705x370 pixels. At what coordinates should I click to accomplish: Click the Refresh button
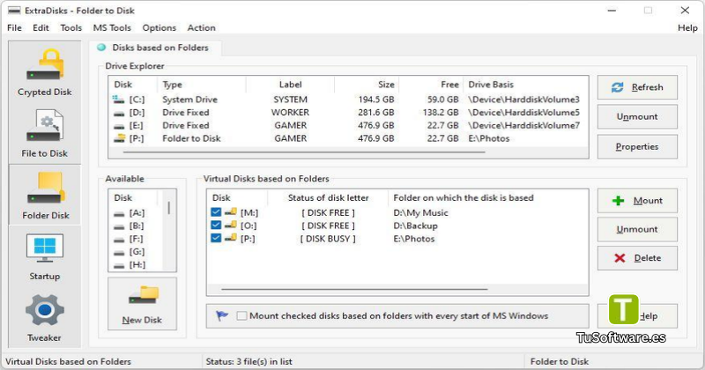(x=637, y=87)
